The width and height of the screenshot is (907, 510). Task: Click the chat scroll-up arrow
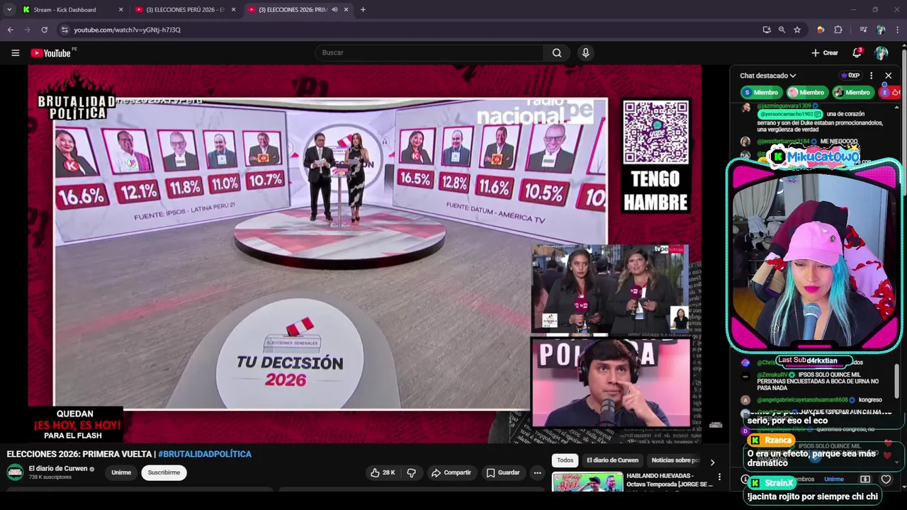896,107
